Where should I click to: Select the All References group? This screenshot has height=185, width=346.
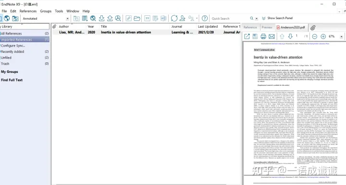(x=25, y=34)
